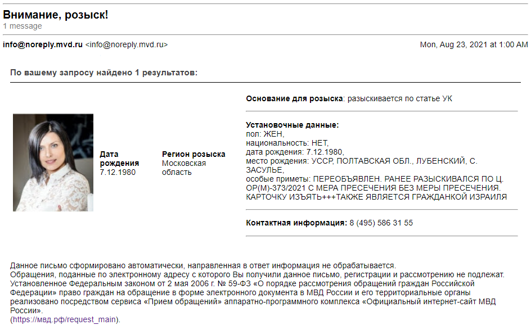Click the "По вашему запросу найдено" results heading
The height and width of the screenshot is (334, 531).
(x=104, y=73)
